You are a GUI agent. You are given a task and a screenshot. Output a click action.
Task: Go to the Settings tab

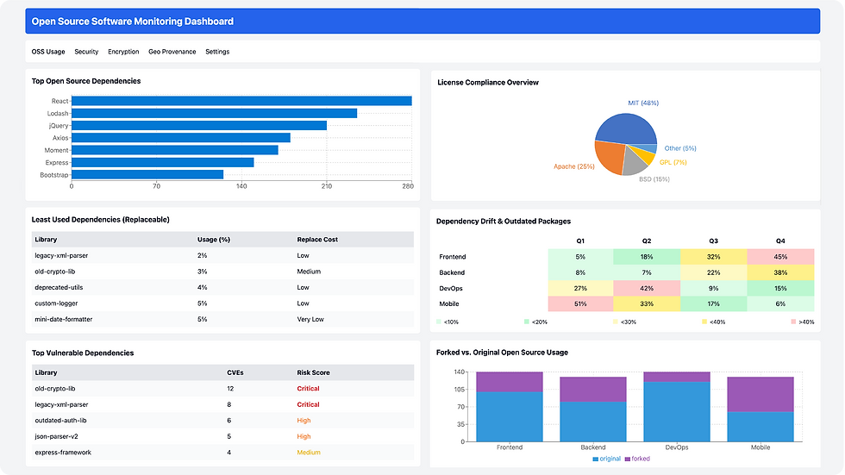[x=217, y=52]
